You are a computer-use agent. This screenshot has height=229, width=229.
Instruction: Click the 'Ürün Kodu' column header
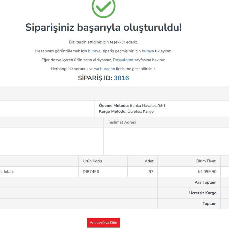92,161
